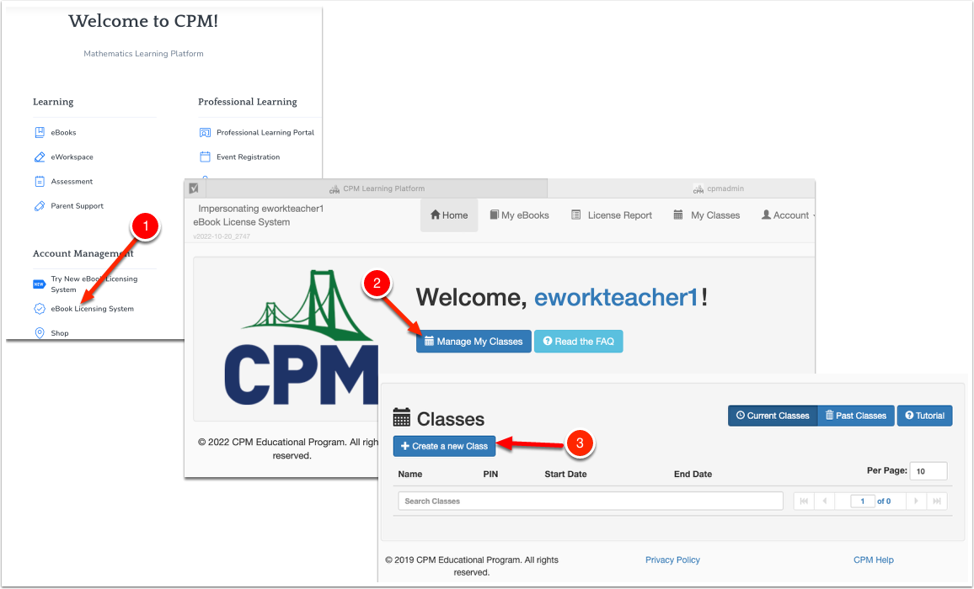The height and width of the screenshot is (589, 974).
Task: Select the eWorkspace pencil icon
Action: 39,157
